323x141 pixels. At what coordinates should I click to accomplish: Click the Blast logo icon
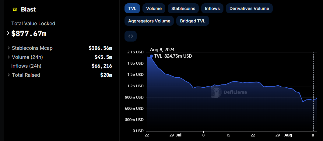point(15,9)
